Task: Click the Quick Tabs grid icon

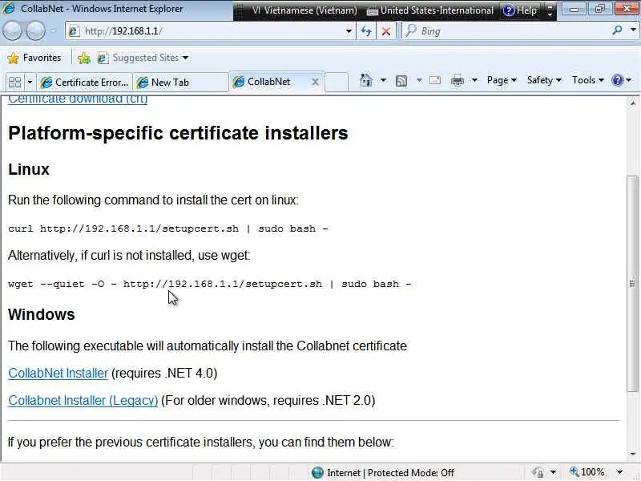Action: coord(14,83)
